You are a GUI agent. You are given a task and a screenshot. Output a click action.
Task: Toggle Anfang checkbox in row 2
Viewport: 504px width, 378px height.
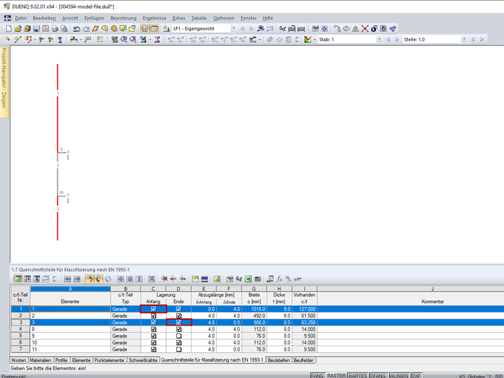(153, 316)
